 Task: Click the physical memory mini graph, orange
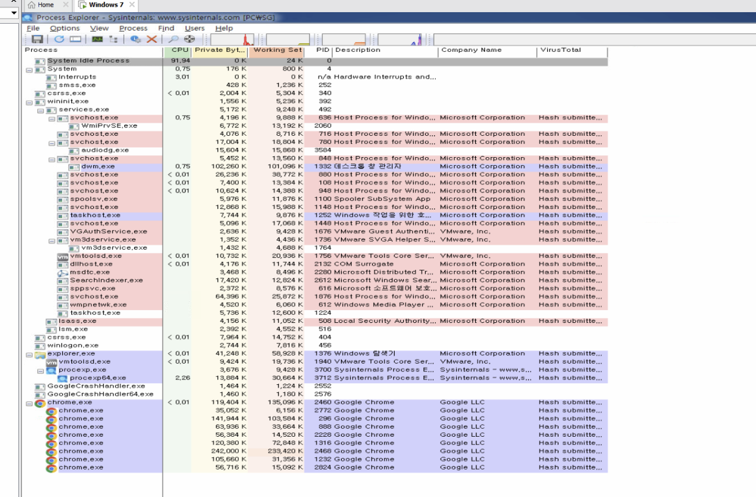pos(344,40)
